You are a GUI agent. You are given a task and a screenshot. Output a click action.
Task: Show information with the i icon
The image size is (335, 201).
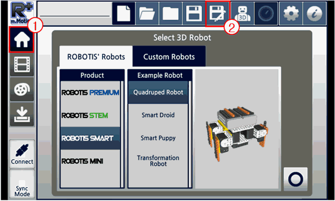[315, 13]
